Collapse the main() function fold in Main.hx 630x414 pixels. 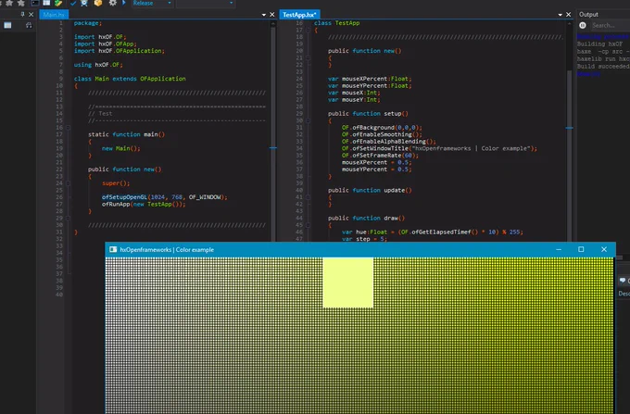click(x=68, y=128)
